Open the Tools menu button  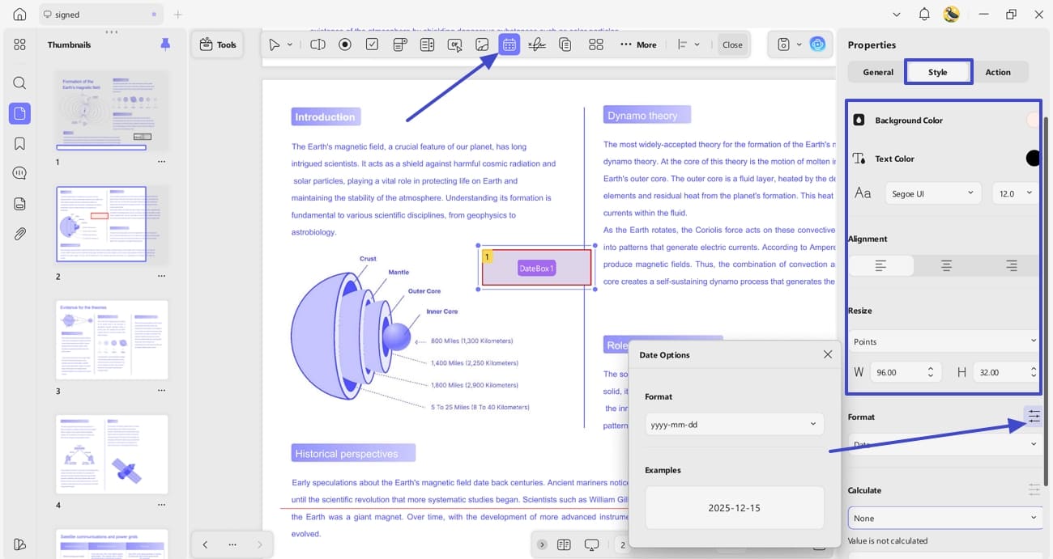[217, 44]
